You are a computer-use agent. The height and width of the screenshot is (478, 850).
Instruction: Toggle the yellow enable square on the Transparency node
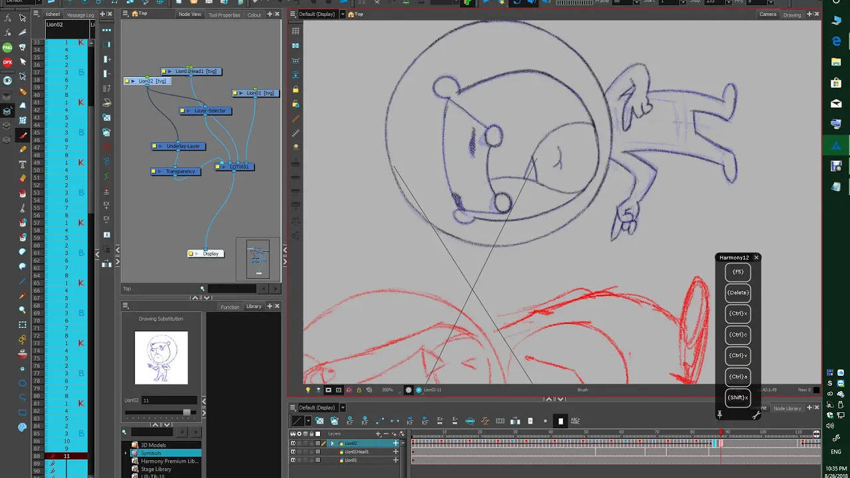(153, 171)
